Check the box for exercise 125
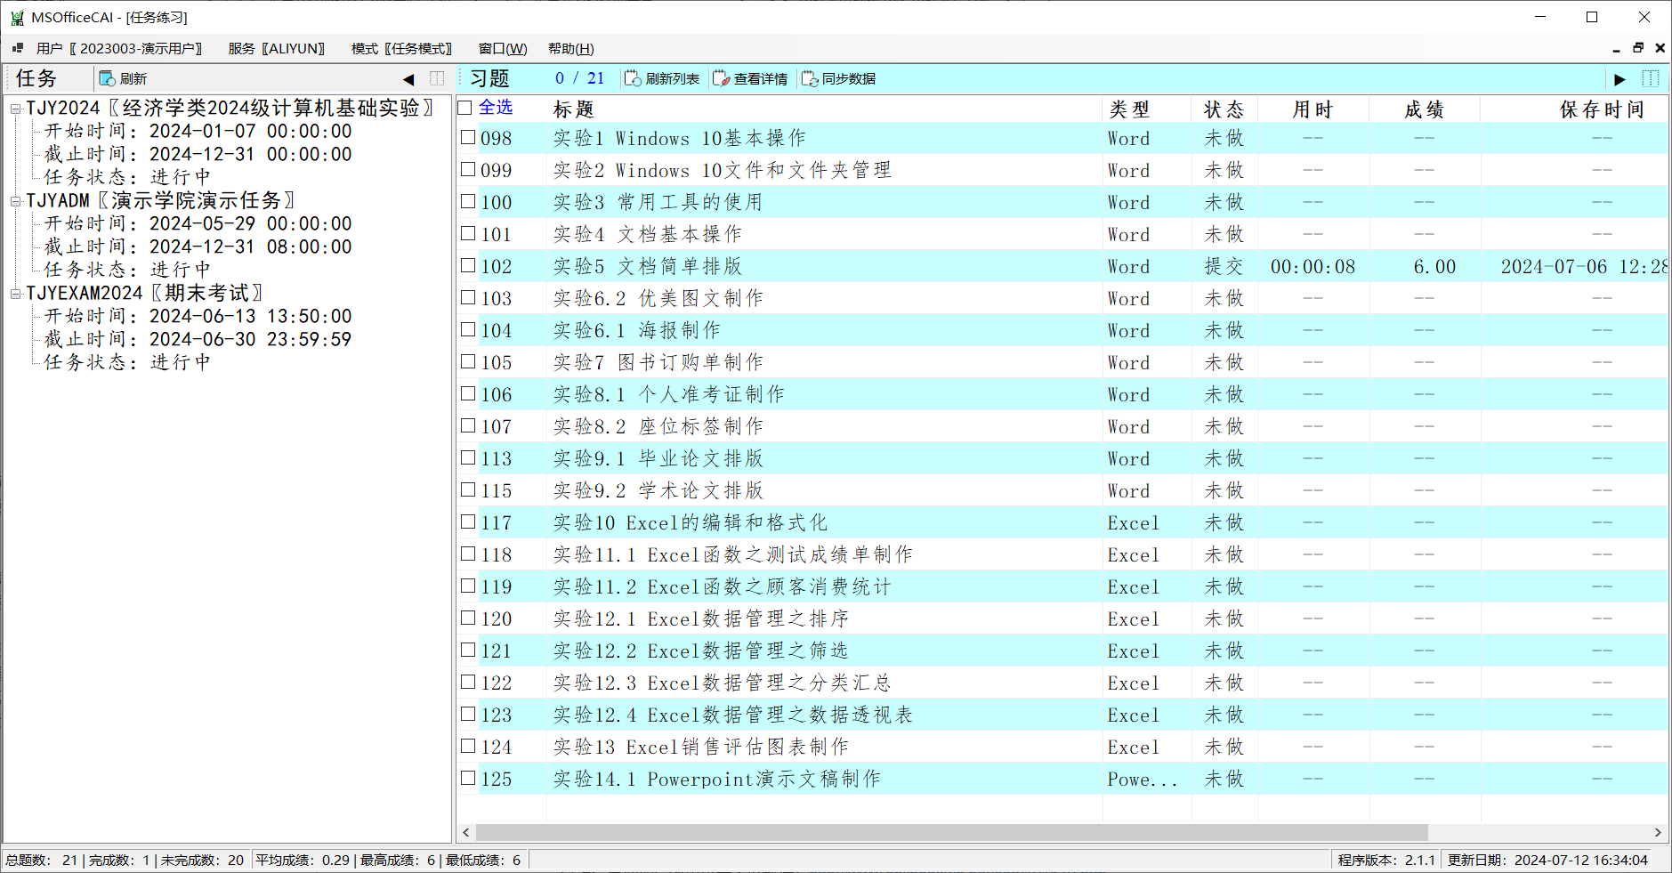Screen dimensions: 1672x873 [468, 778]
